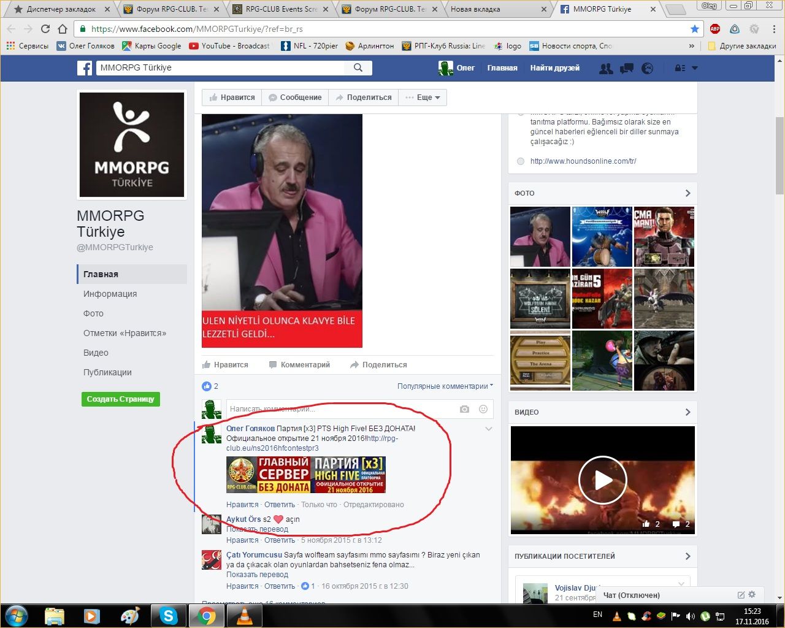Select Видео in the left page menu
Screen dimensions: 785x628
(96, 353)
